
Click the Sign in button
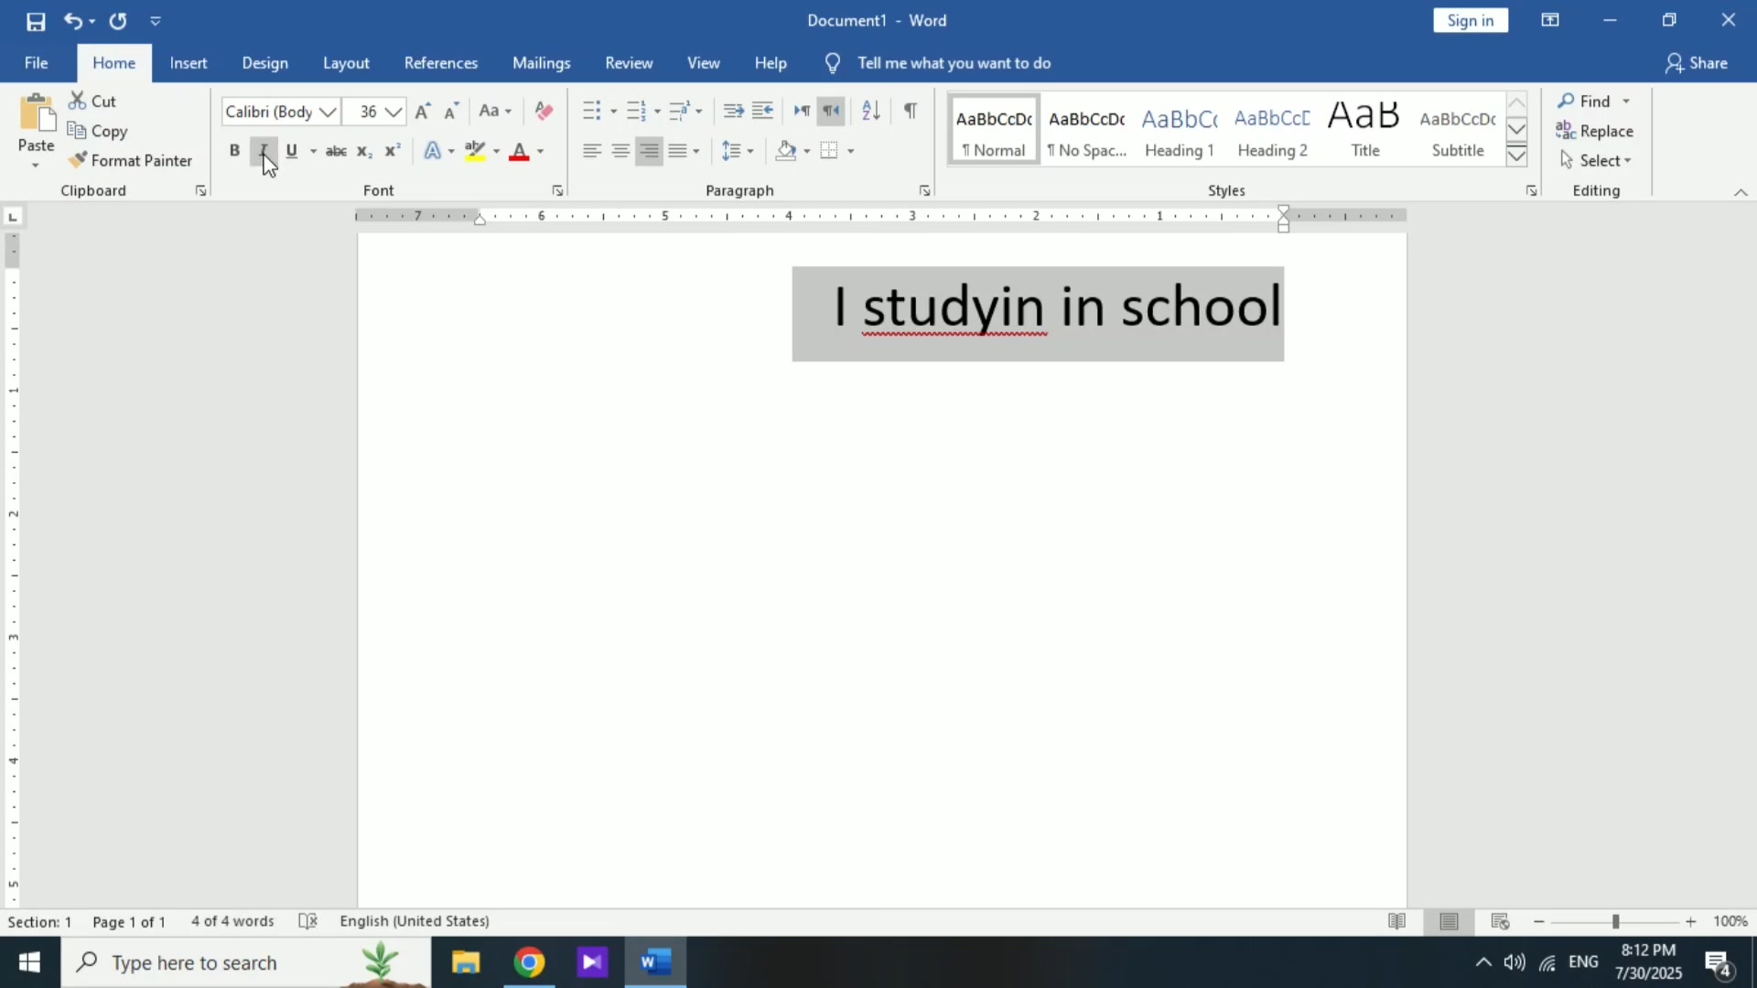click(x=1470, y=20)
